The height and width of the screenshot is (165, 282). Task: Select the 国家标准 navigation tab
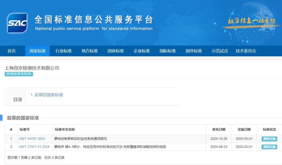point(37,51)
